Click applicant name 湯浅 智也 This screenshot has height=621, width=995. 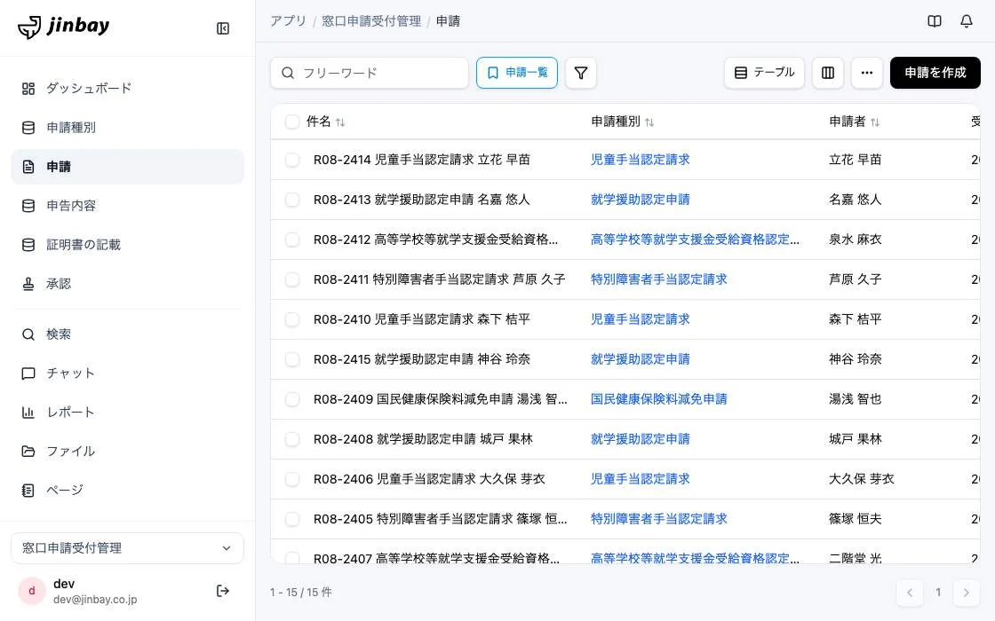tap(855, 399)
